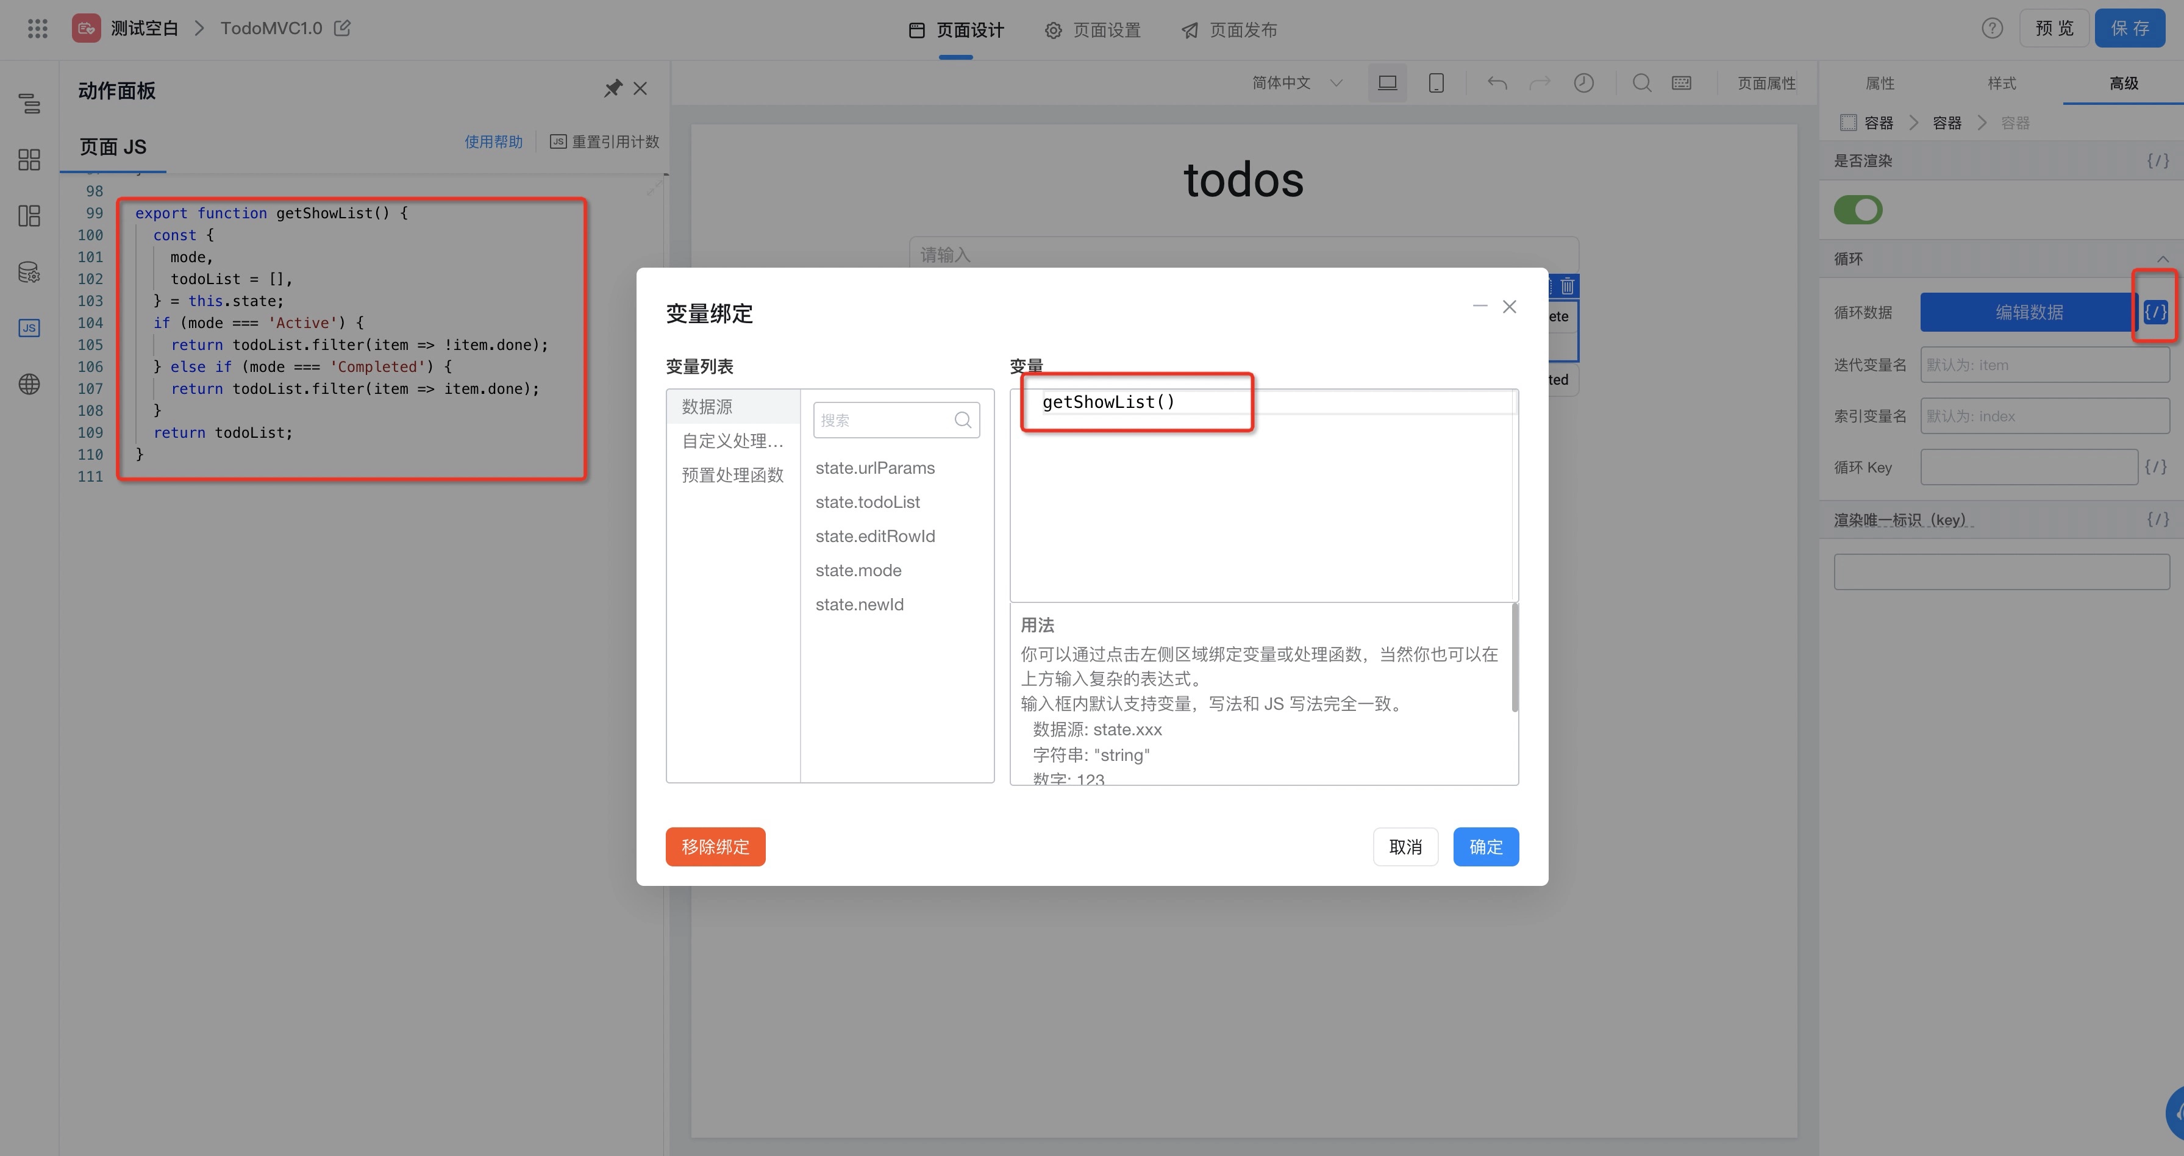This screenshot has width=2184, height=1156.
Task: Click the undo arrow in toolbar
Action: (x=1496, y=83)
